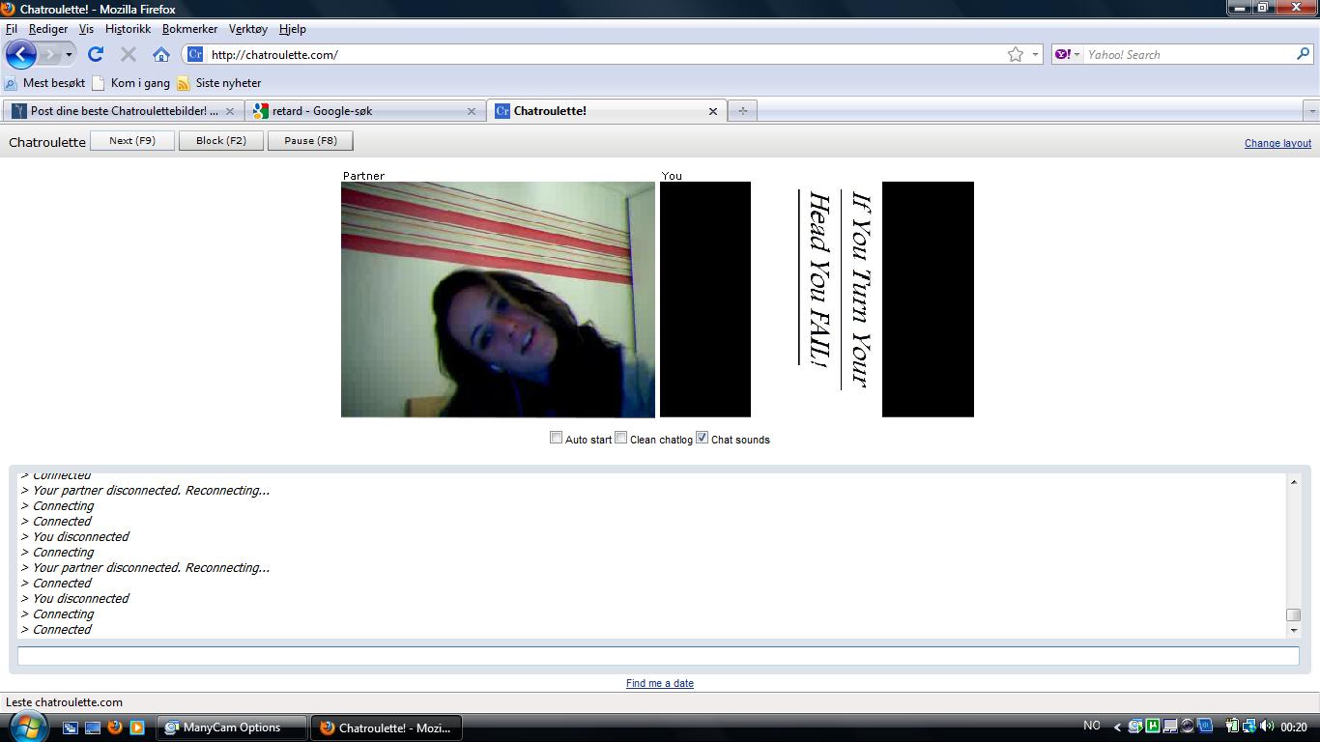Open the Yahoo search engine selector

coord(1067,55)
